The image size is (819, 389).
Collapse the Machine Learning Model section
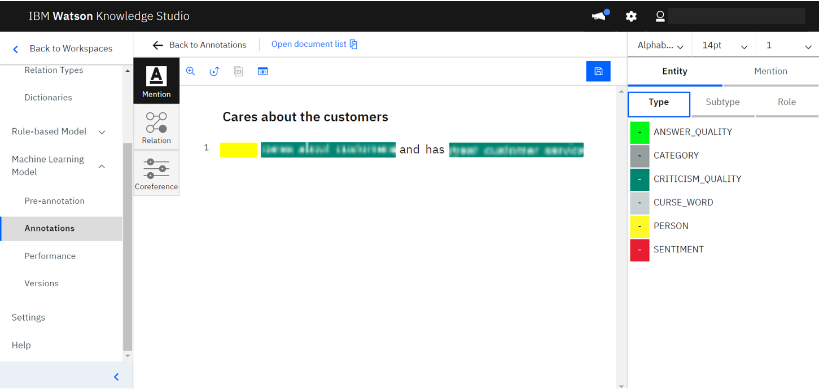[x=102, y=166]
